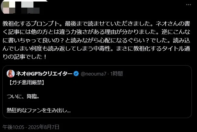Viewport: 197px width, 132px height.
Task: Click the phrase 心配になるぐらい？
Action: point(124,40)
